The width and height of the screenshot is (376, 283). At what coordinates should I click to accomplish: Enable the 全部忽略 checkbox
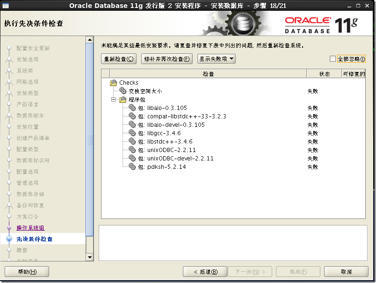coord(333,59)
